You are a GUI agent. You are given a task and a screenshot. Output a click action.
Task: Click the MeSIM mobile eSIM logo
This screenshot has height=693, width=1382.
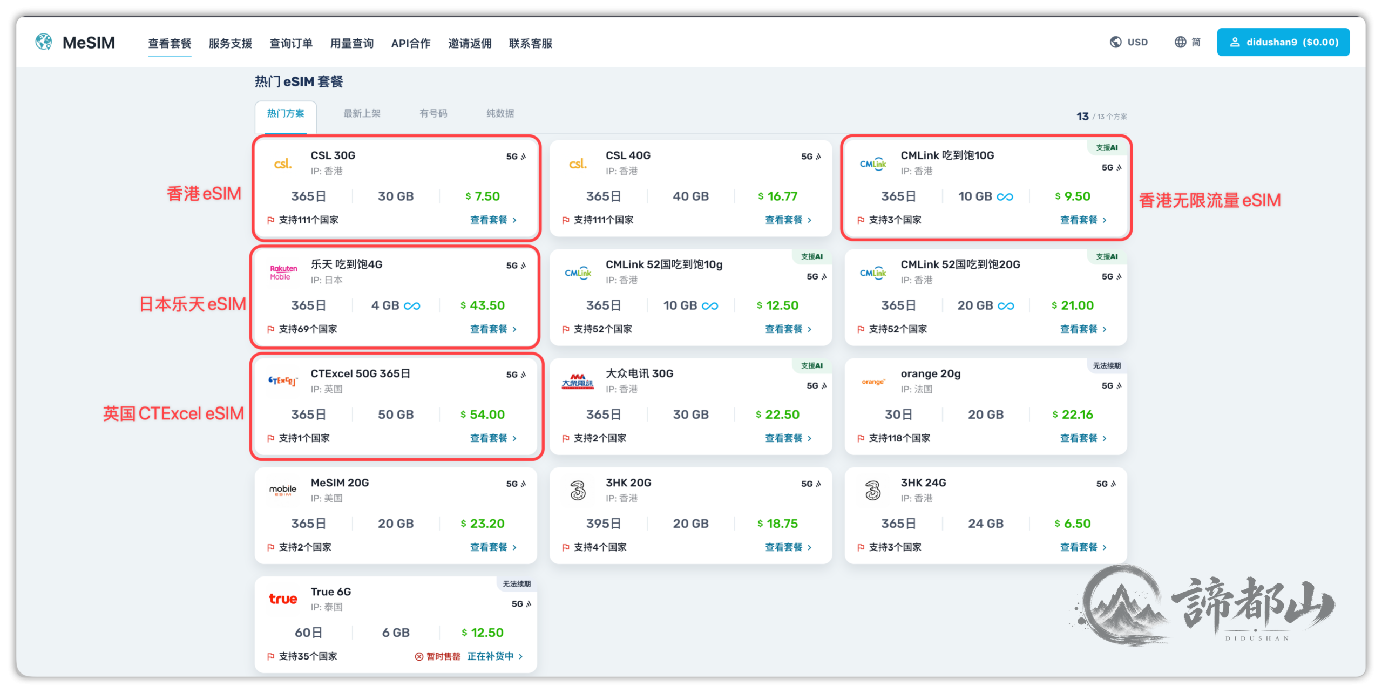[x=283, y=490]
